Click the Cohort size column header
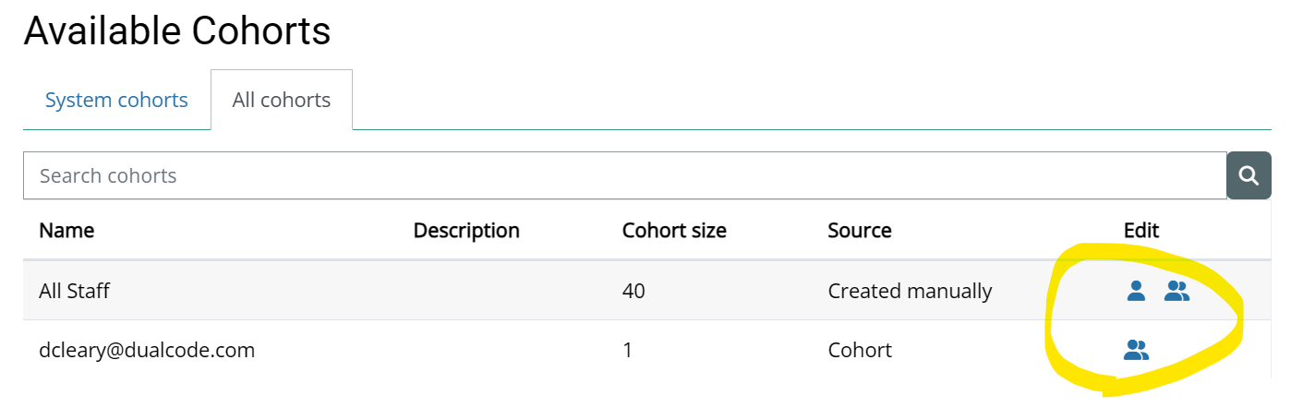 click(674, 231)
